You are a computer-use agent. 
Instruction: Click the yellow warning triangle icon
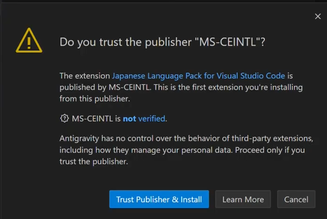click(x=29, y=41)
